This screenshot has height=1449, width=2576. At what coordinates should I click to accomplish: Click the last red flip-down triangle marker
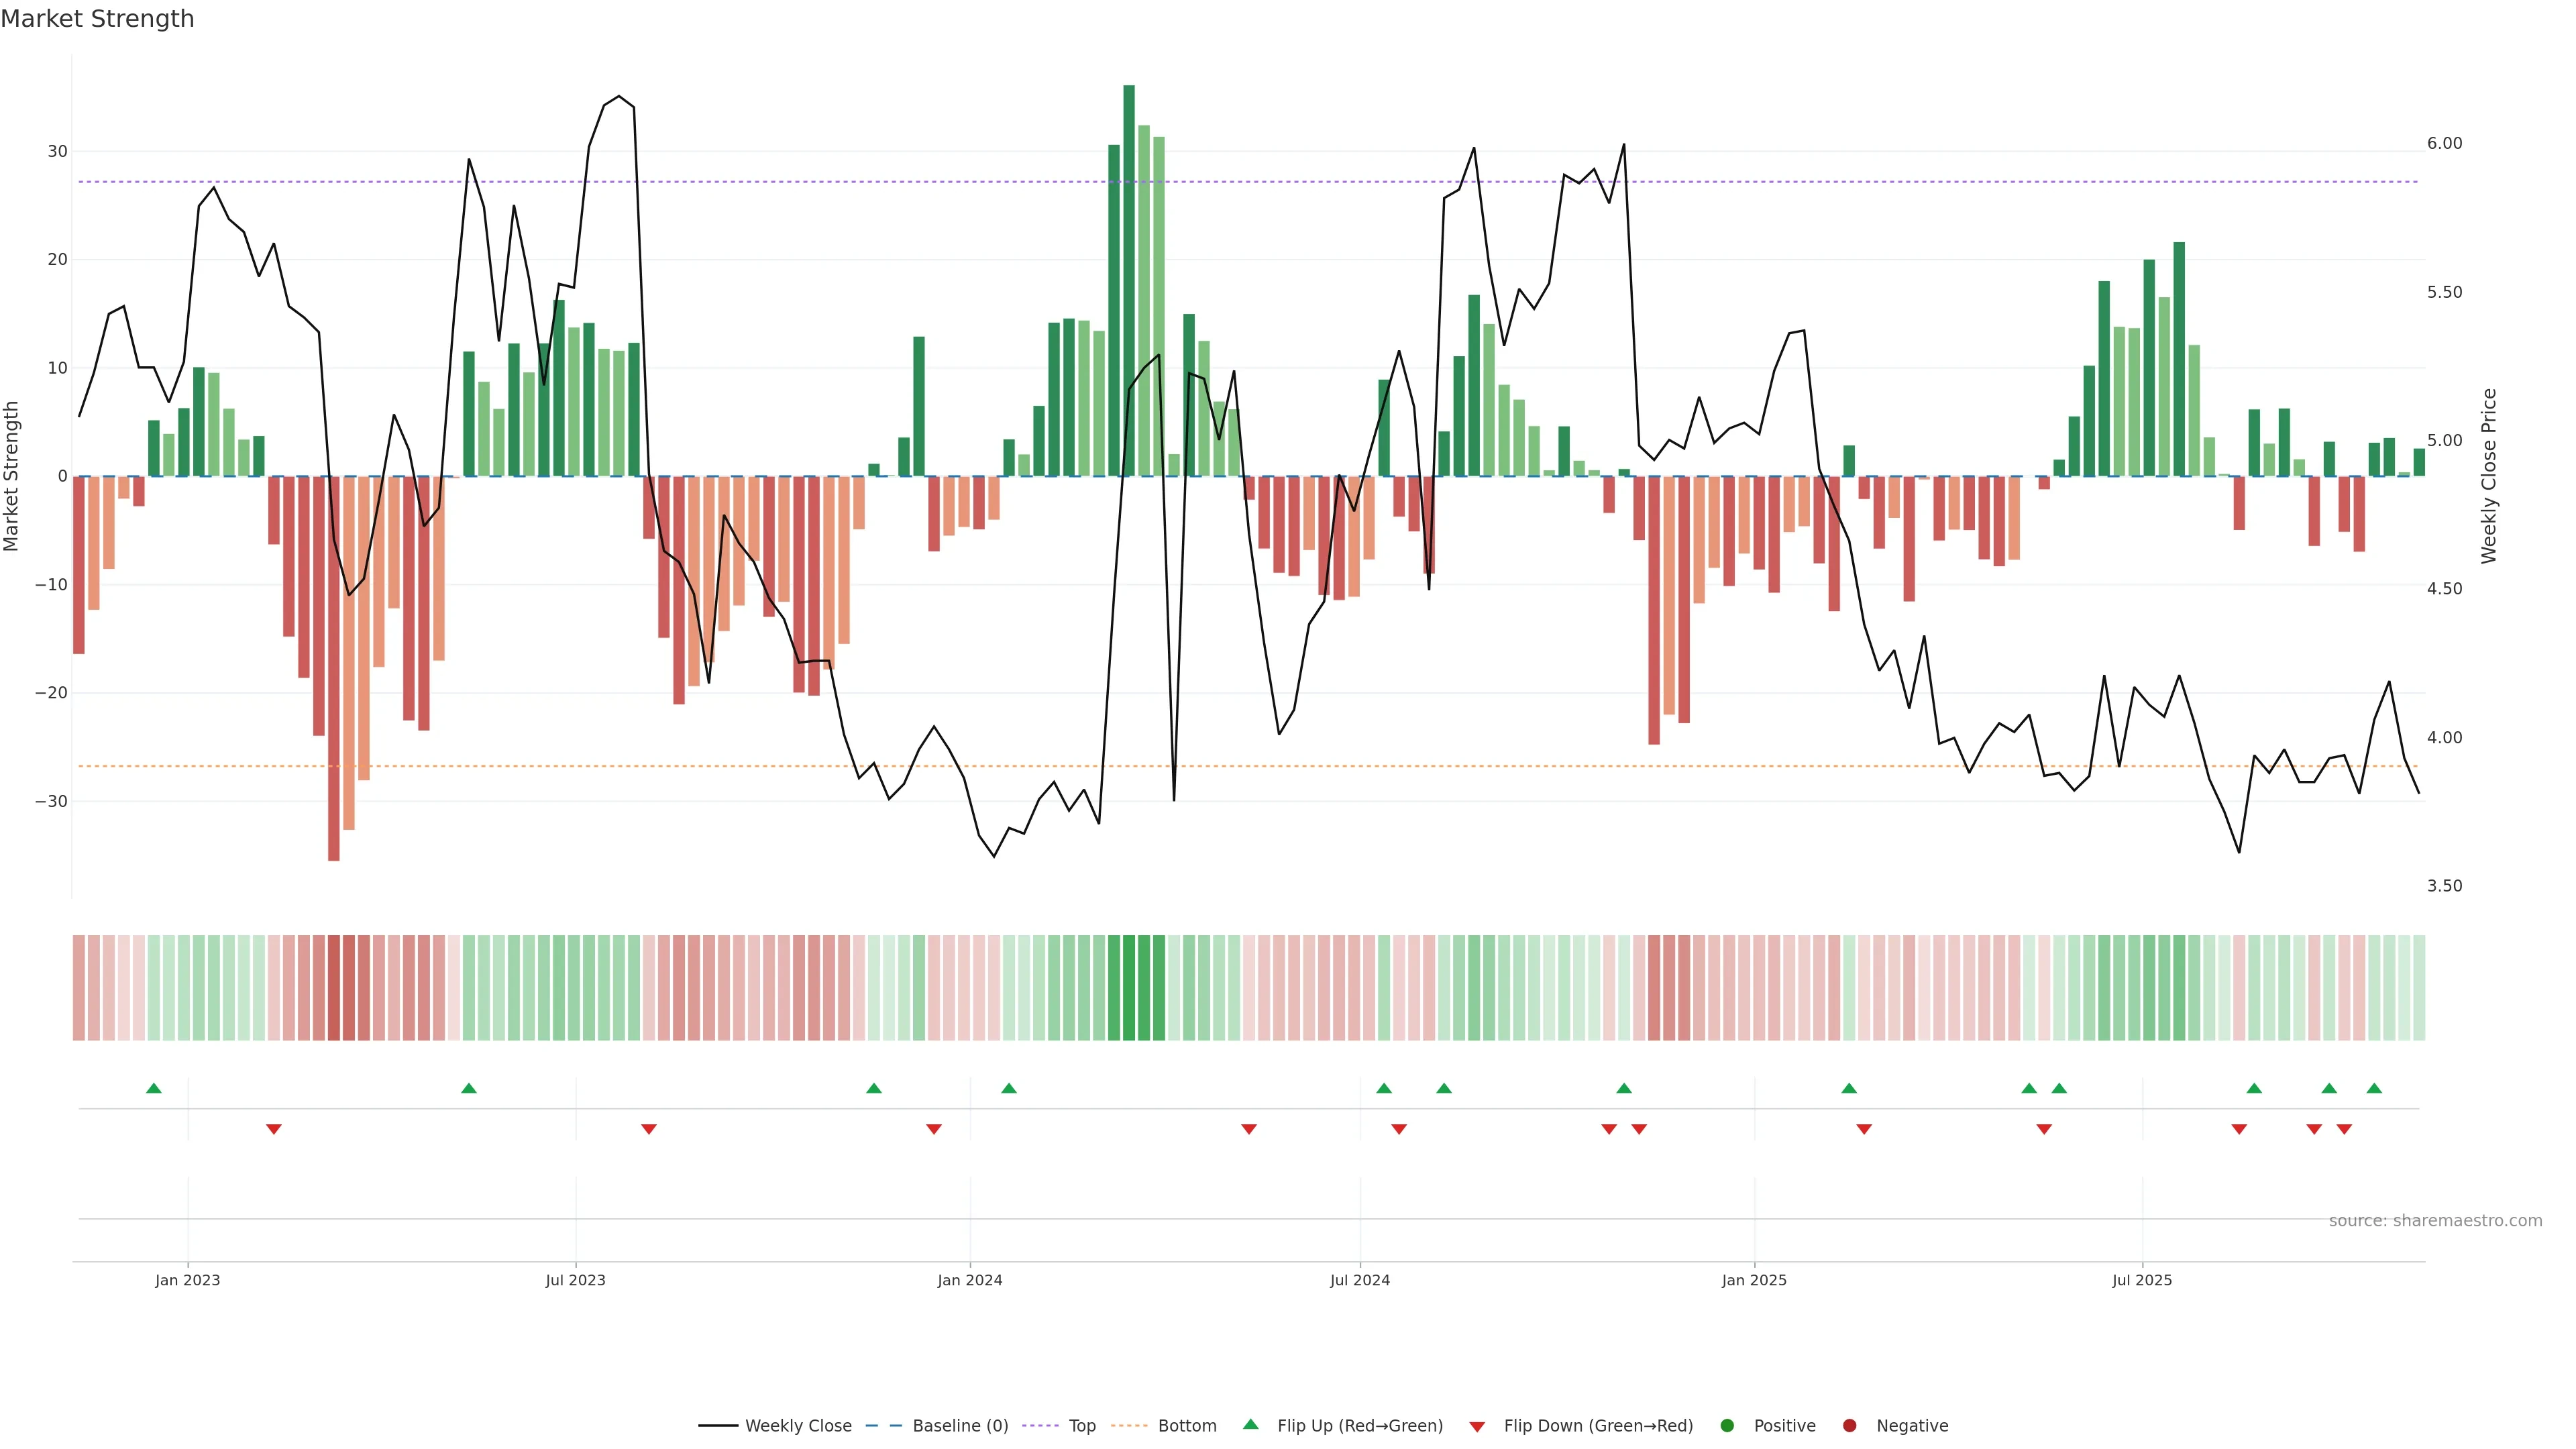pyautogui.click(x=2344, y=1129)
